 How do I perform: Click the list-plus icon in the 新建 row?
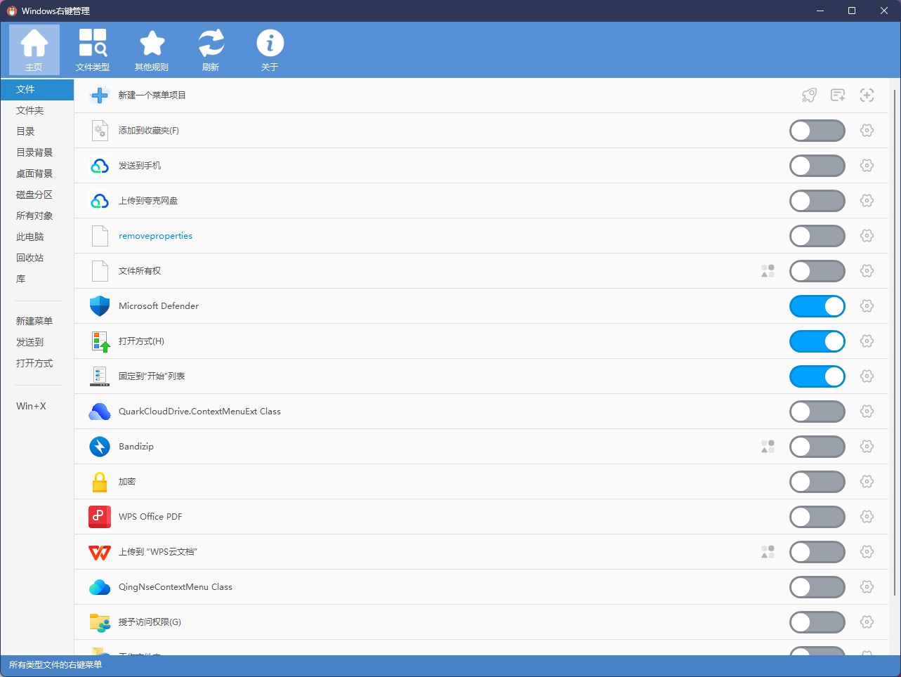pyautogui.click(x=838, y=96)
